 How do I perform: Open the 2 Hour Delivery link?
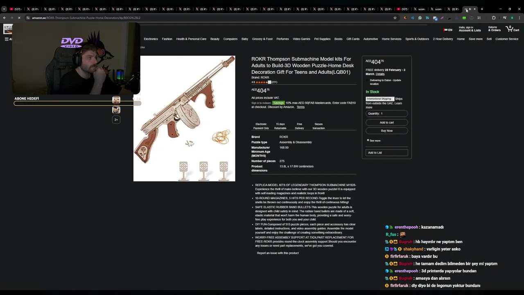443,39
